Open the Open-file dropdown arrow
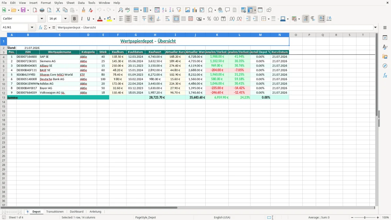 pos(18,10)
